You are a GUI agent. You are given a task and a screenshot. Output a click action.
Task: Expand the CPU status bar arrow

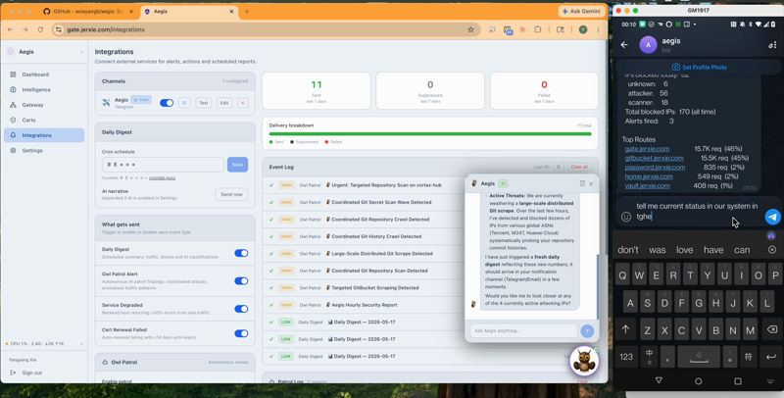tap(81, 344)
